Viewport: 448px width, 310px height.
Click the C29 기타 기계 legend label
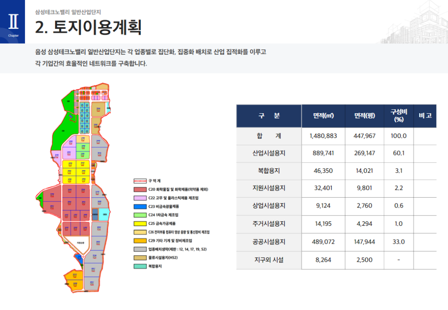(x=171, y=240)
